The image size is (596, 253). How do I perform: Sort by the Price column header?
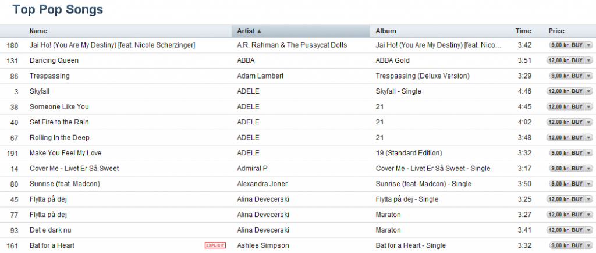tap(556, 31)
